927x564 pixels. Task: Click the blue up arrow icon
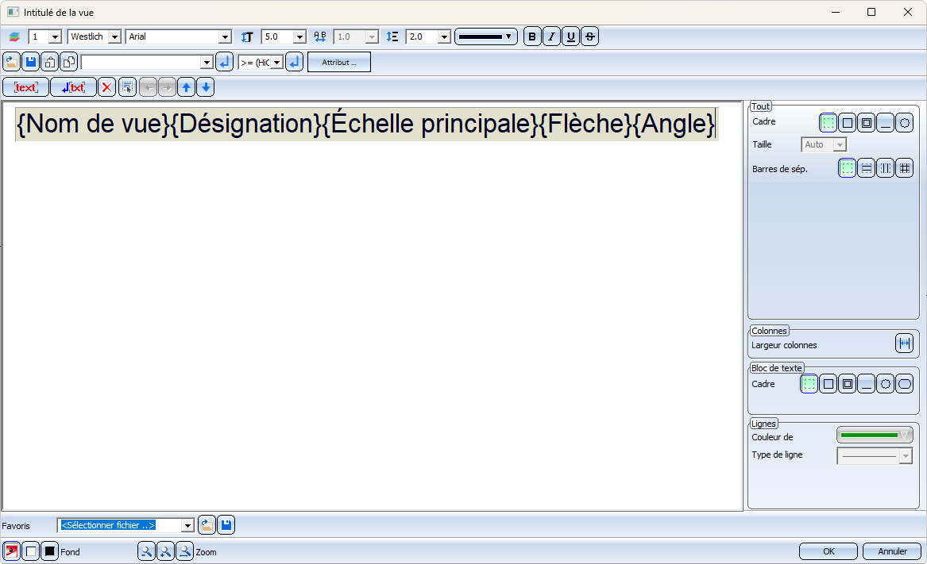(x=186, y=87)
